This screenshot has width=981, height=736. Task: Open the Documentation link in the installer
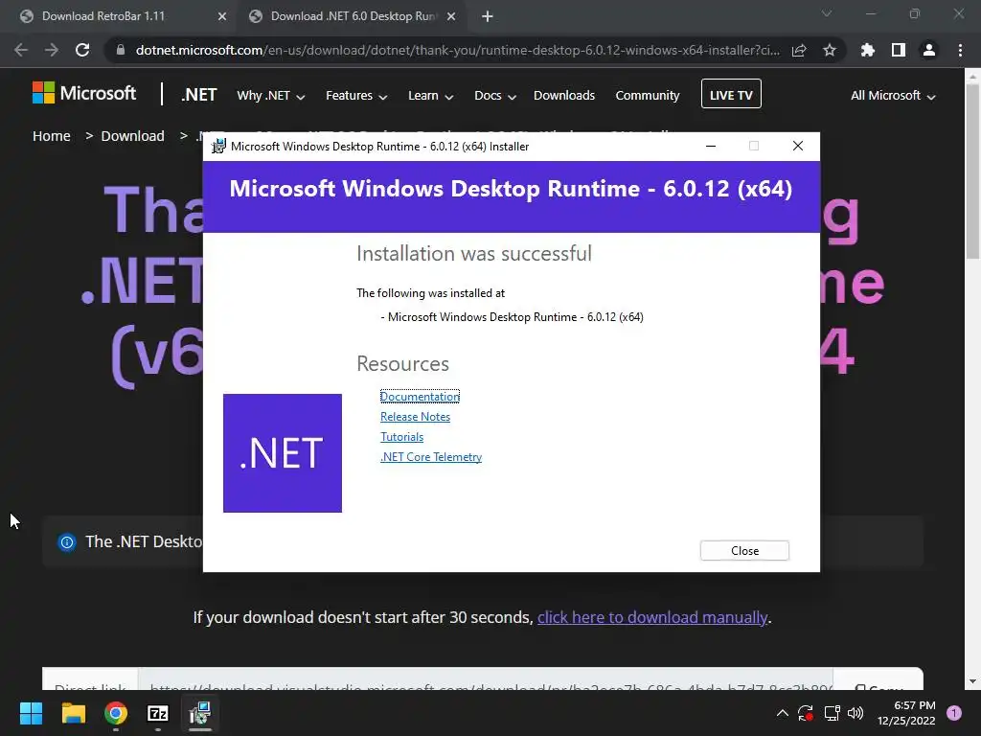tap(420, 396)
